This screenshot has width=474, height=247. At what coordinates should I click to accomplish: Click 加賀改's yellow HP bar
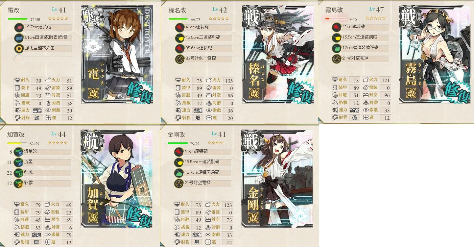tap(18, 143)
